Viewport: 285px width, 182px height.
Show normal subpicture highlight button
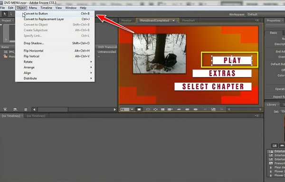(x=179, y=109)
